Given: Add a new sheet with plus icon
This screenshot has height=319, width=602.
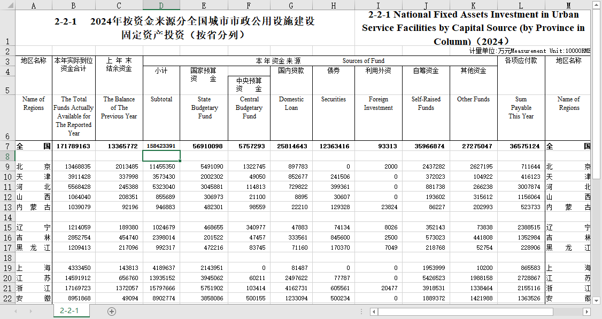Looking at the screenshot, I should click(111, 312).
